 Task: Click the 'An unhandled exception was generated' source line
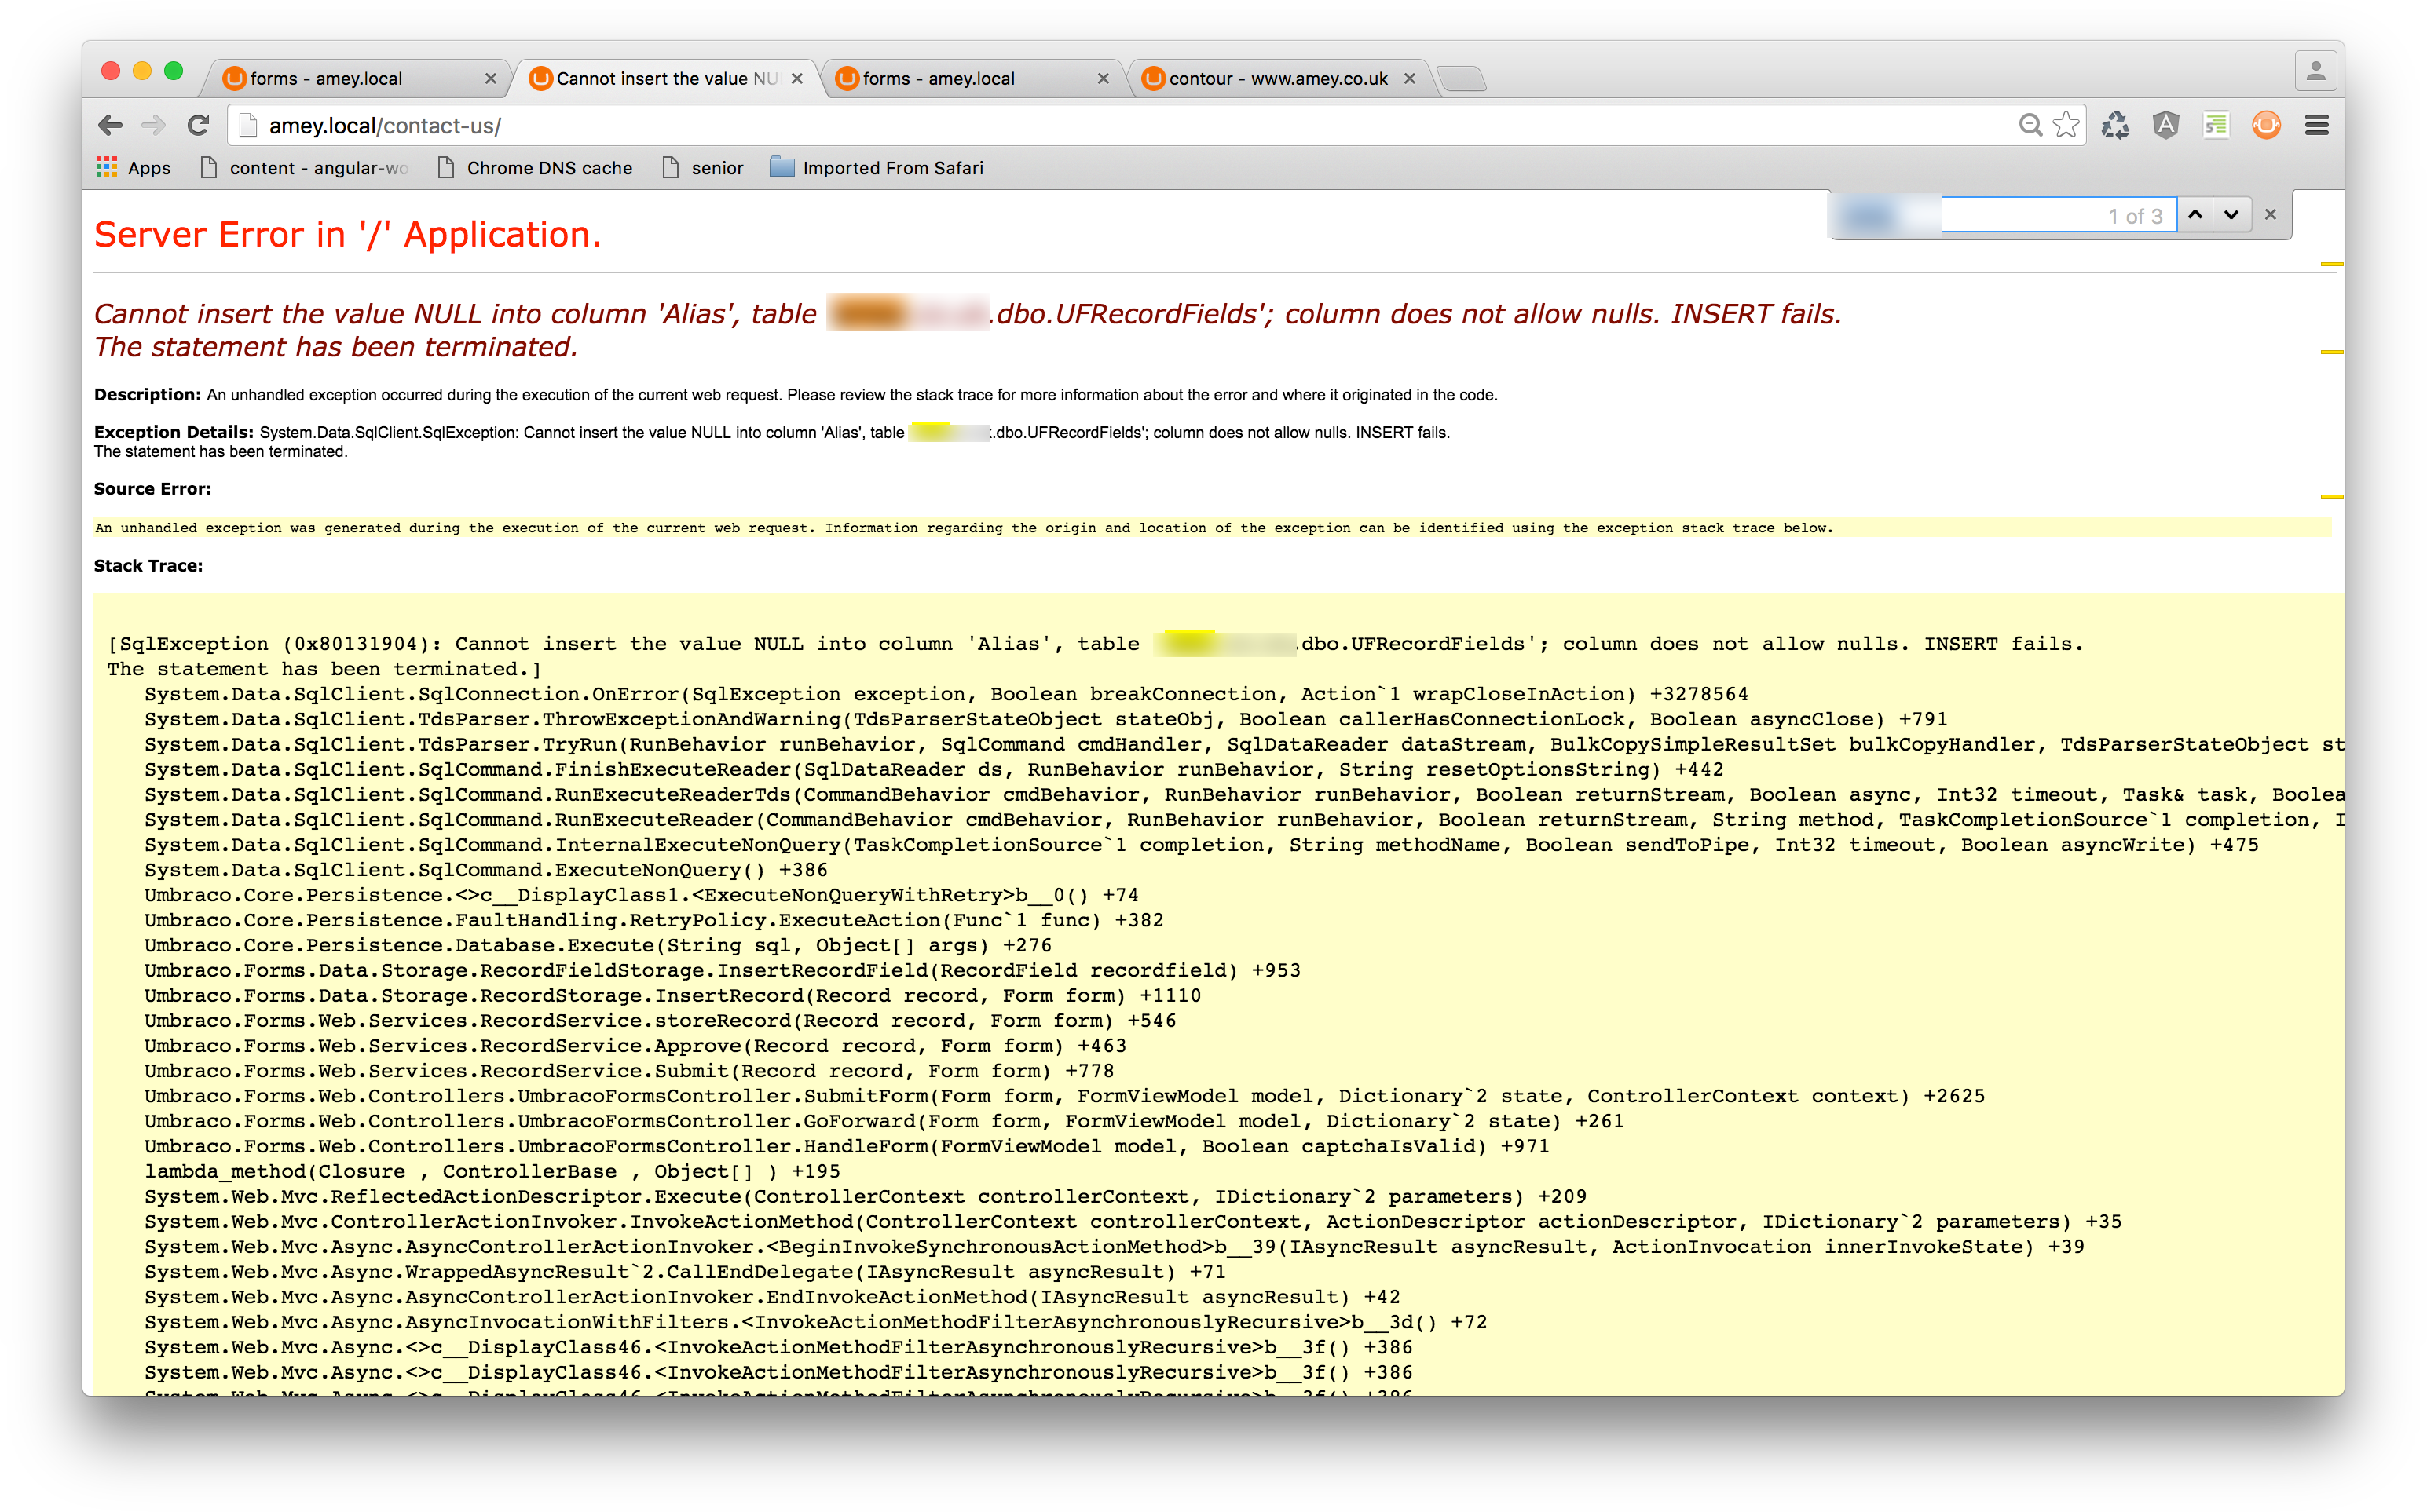click(964, 528)
